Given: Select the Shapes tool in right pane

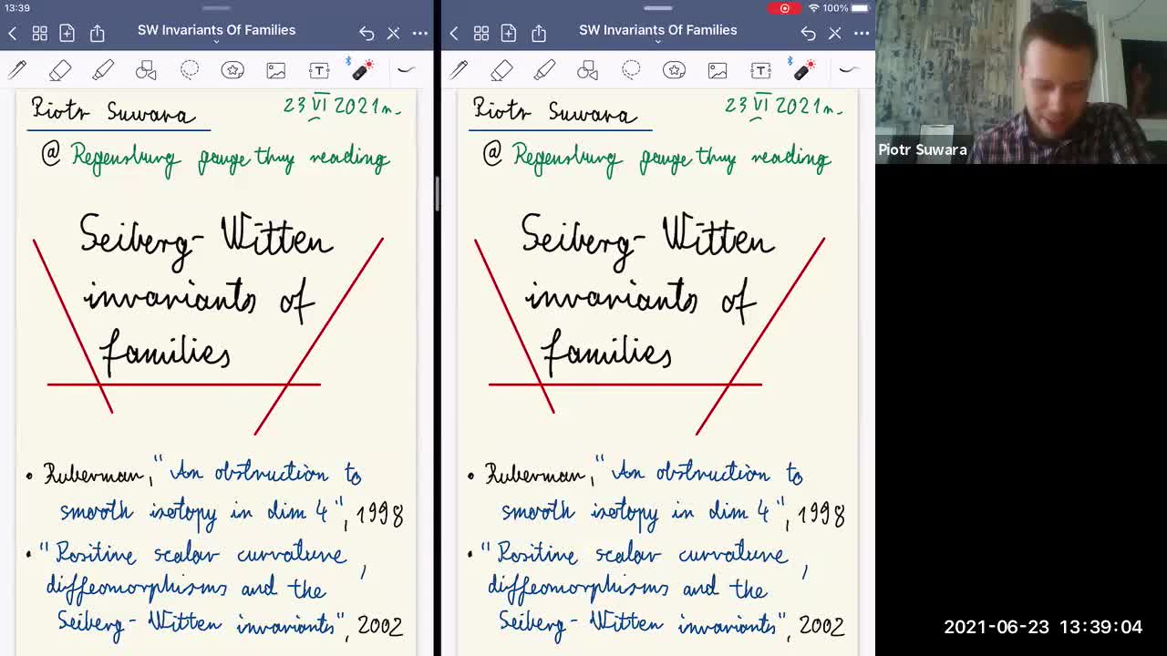Looking at the screenshot, I should coord(587,70).
